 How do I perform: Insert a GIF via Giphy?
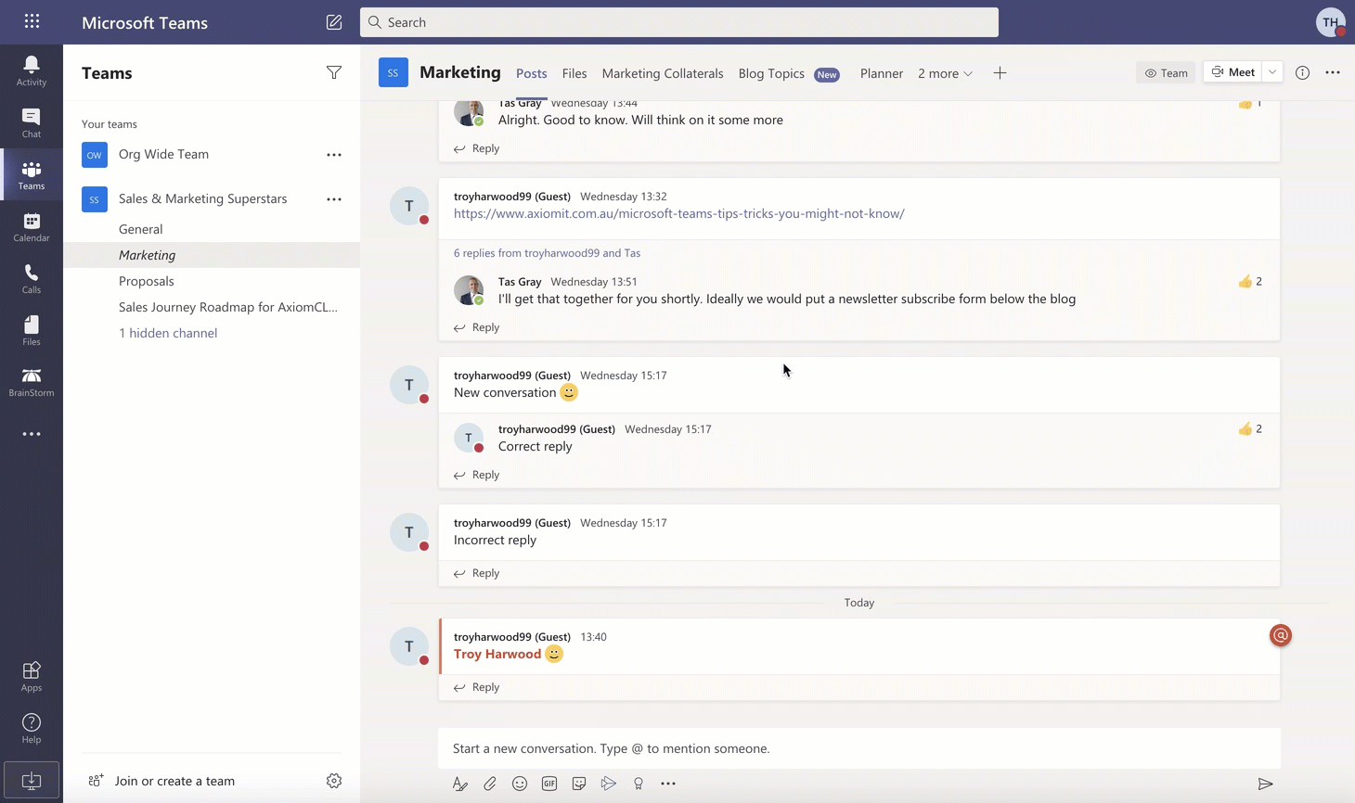pyautogui.click(x=549, y=784)
